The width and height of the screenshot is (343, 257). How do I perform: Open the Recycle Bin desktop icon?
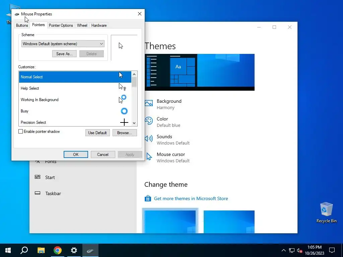(x=326, y=212)
